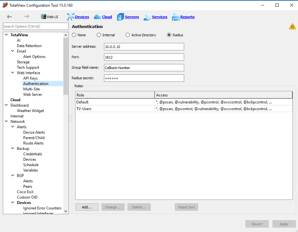Image resolution: width=298 pixels, height=232 pixels.
Task: Collapse the BGP tree node
Action: click(x=12, y=175)
